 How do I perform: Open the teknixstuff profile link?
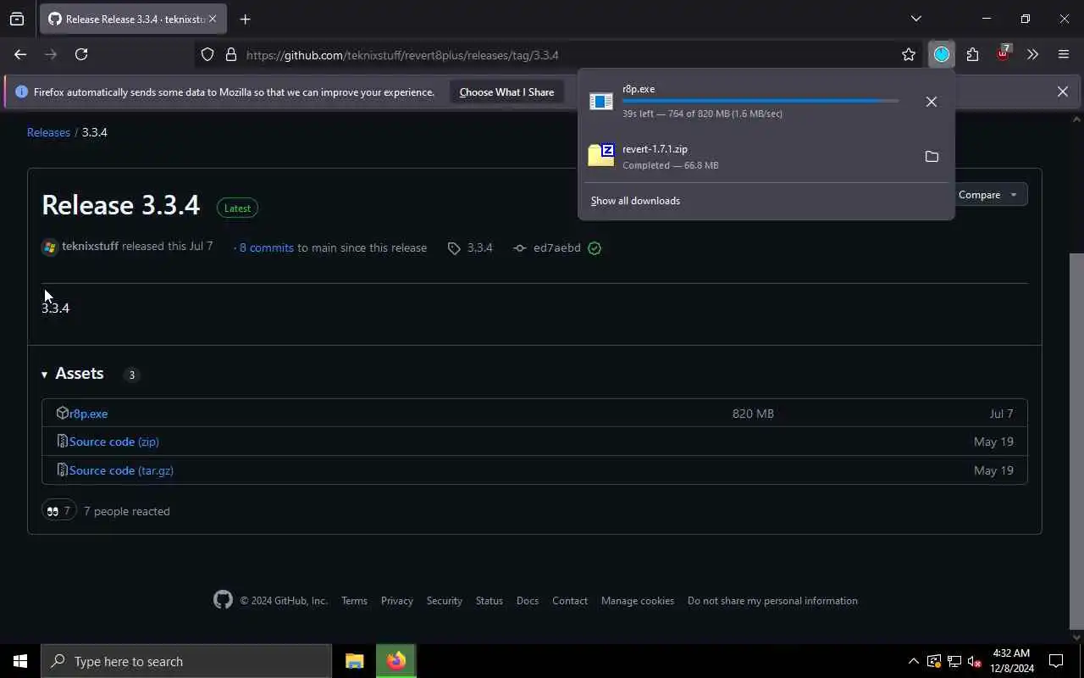pyautogui.click(x=90, y=247)
